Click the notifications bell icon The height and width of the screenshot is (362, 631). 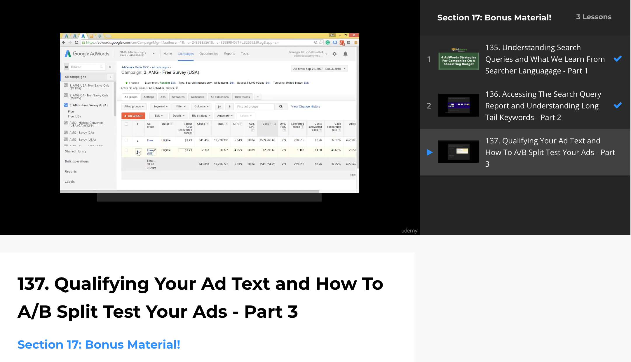[345, 54]
